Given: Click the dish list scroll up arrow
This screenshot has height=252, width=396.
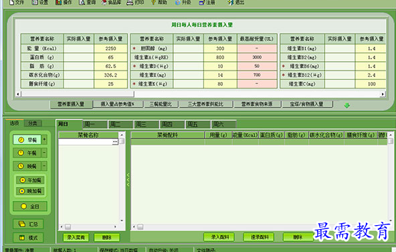Looking at the screenshot, I should 121,134.
